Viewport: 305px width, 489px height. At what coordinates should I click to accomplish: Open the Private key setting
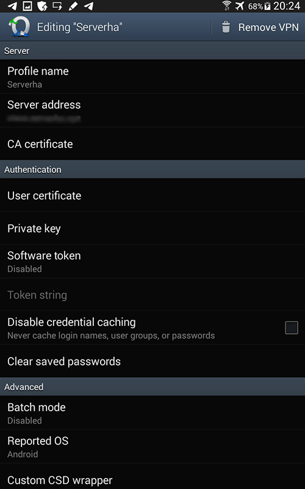click(152, 228)
